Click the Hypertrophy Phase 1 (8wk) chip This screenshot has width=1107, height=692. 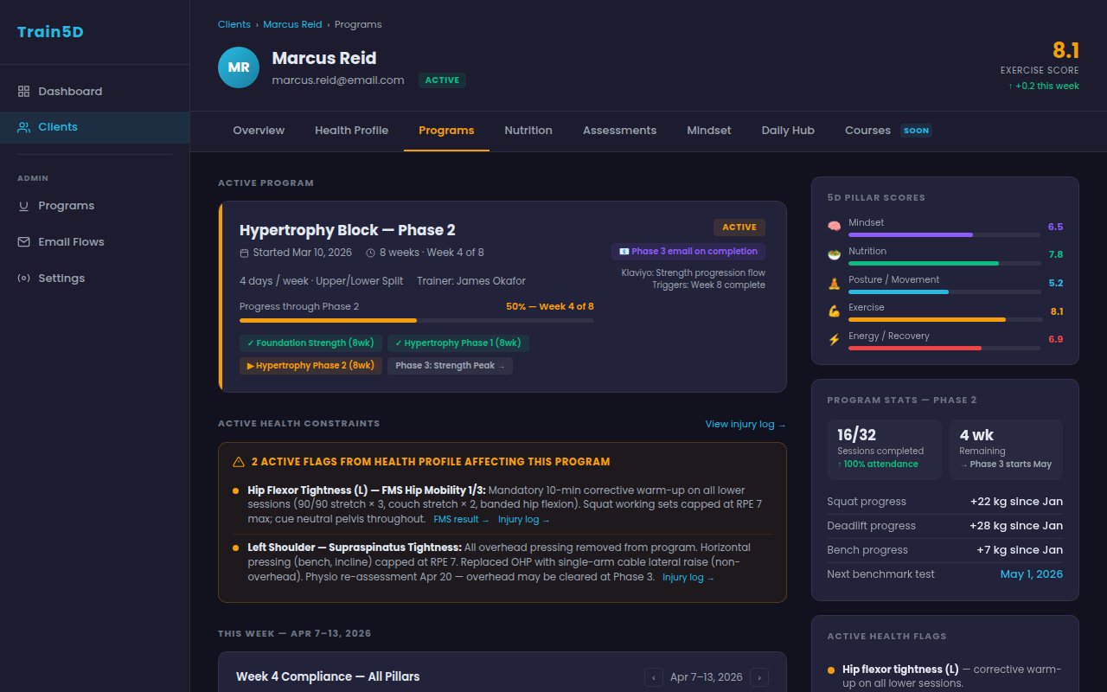(458, 343)
